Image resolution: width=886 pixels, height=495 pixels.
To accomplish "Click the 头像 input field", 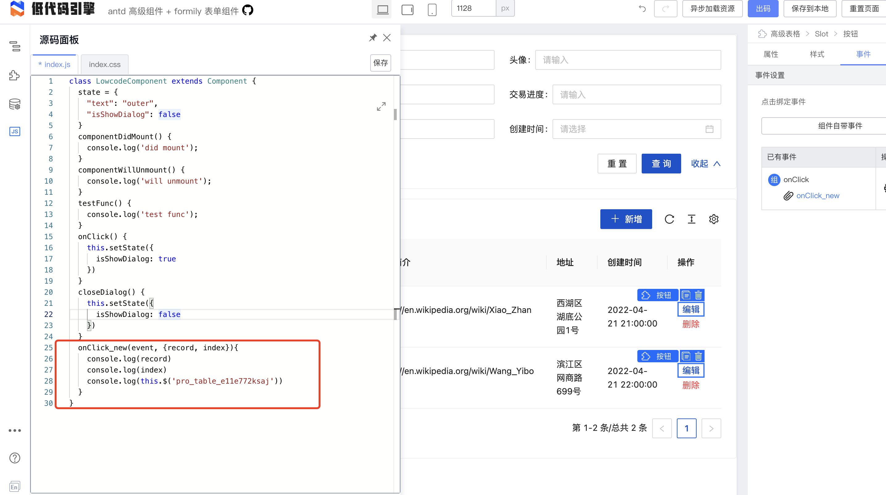I will tap(628, 60).
